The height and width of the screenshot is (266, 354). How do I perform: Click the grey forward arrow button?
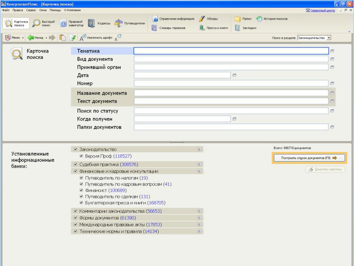click(x=52, y=38)
